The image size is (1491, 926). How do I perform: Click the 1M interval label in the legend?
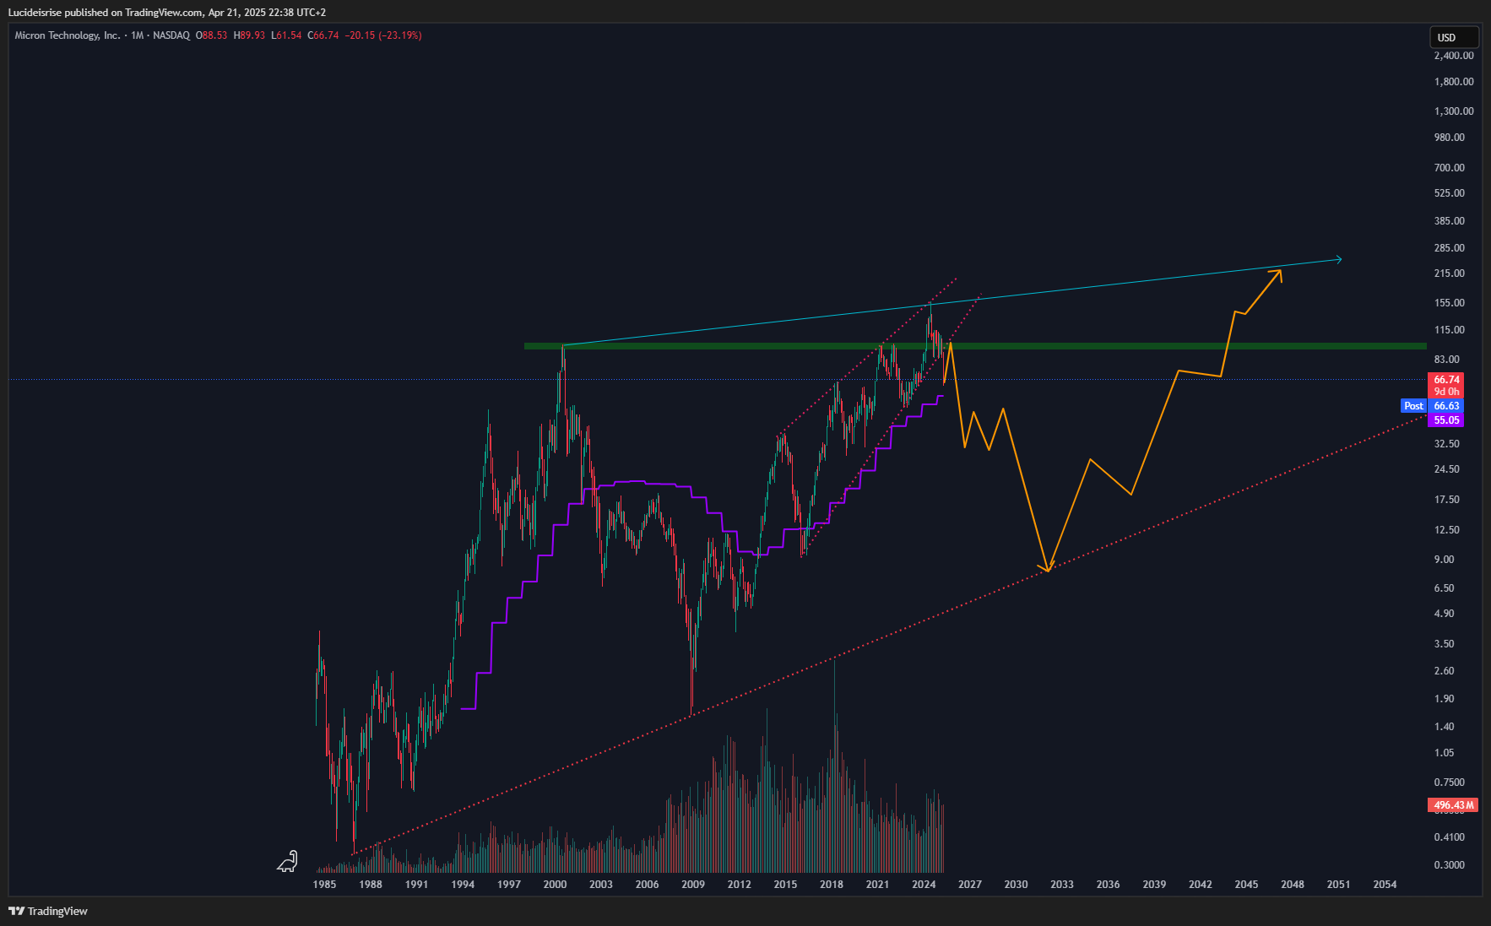click(138, 35)
